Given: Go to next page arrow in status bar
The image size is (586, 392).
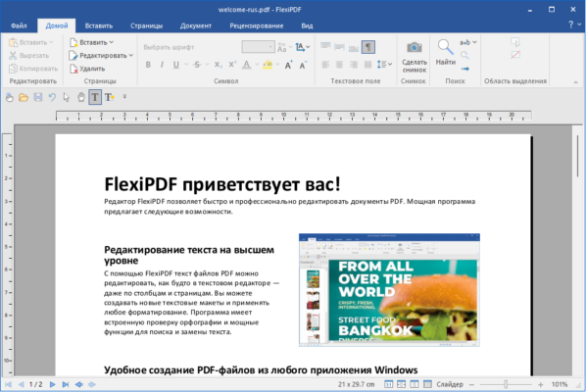Looking at the screenshot, I should click(52, 384).
